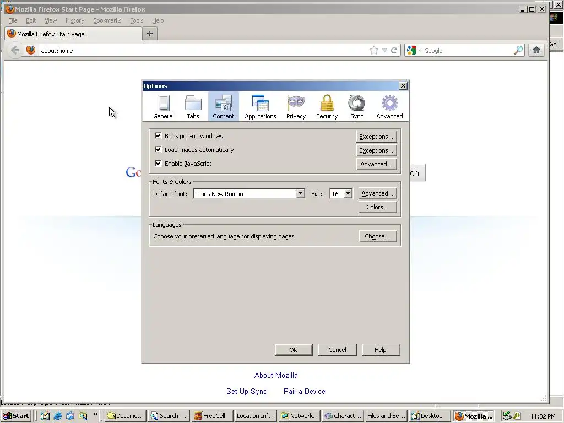Open the Help menu
The height and width of the screenshot is (423, 564).
coord(158,20)
